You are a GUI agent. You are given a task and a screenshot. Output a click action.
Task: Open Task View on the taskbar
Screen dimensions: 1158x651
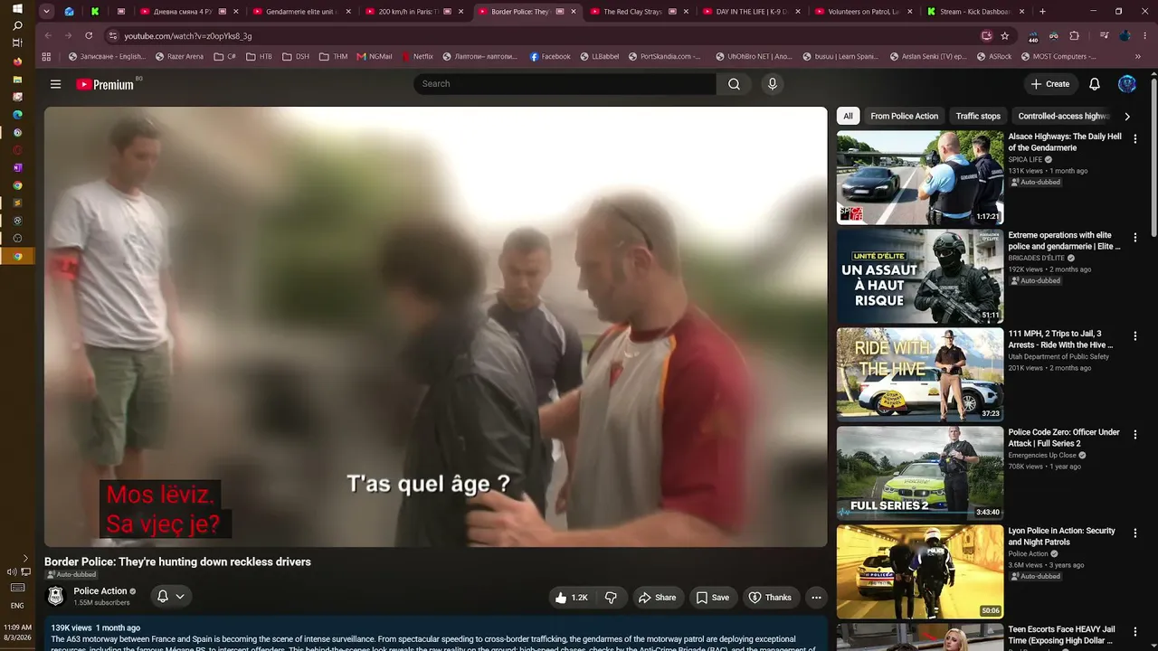17,43
